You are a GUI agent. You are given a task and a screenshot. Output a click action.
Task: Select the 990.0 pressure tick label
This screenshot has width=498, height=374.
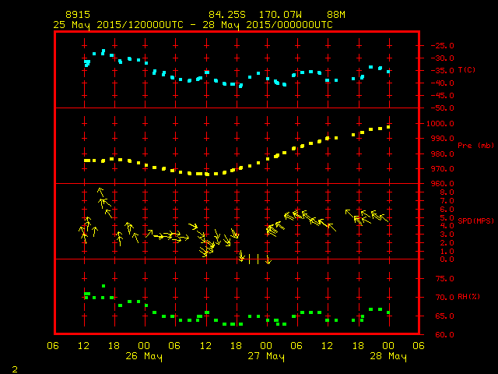point(443,139)
